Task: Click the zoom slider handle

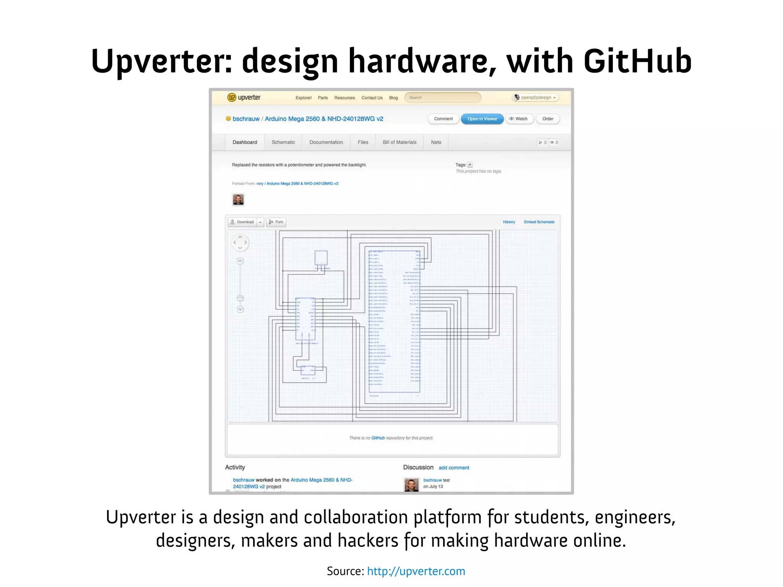Action: point(240,298)
